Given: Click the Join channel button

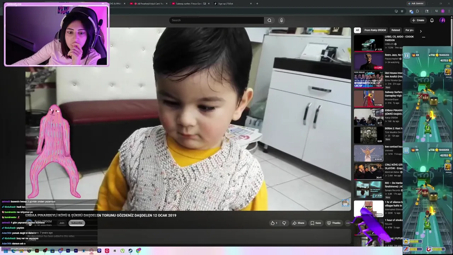Looking at the screenshot, I should 62,223.
